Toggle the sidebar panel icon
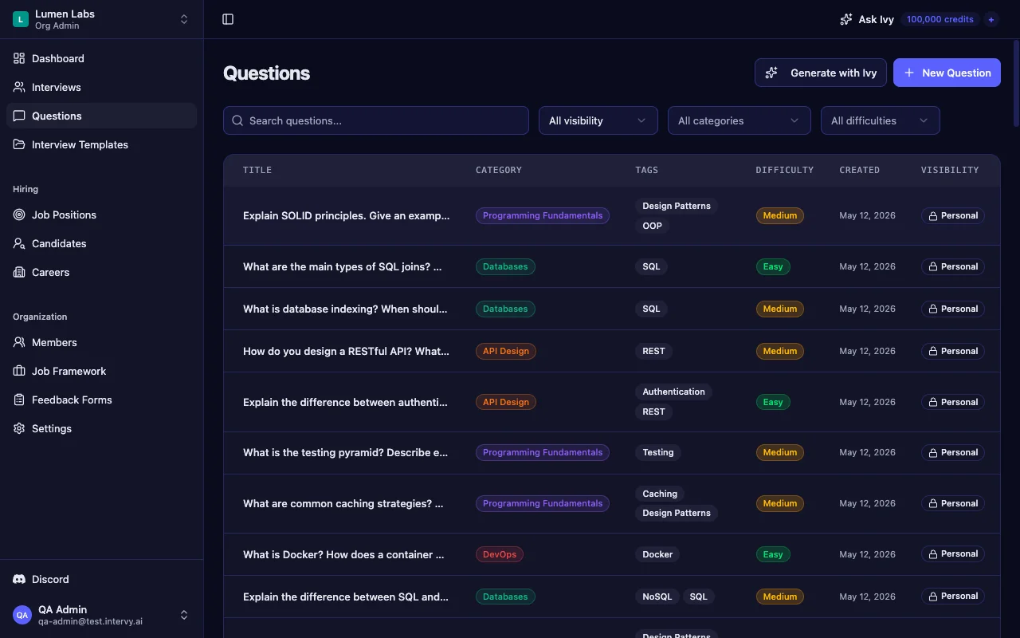1020x638 pixels. point(228,19)
